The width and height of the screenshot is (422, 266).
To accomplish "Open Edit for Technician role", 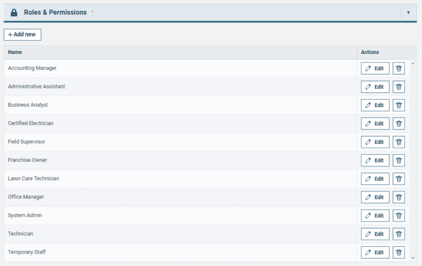I will click(x=375, y=234).
